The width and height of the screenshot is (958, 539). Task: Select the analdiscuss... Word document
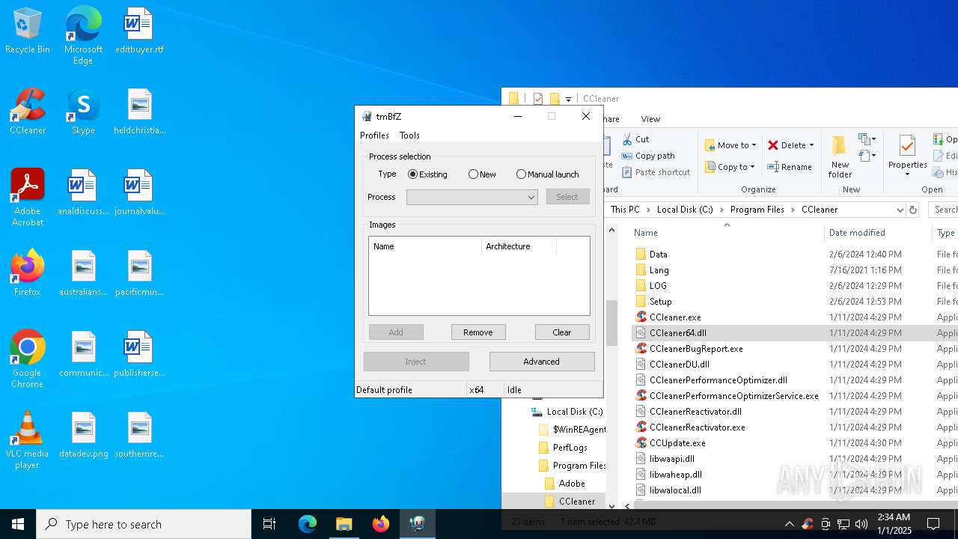pos(83,193)
